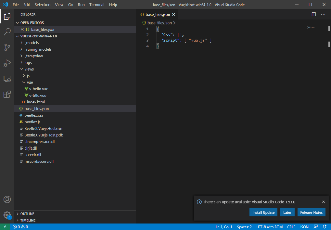
Task: Expand the Outline panel
Action: 75,214
